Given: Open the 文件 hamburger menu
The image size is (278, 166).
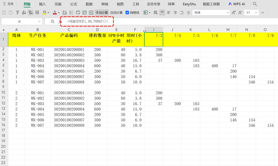Looking at the screenshot, I should (x=8, y=4).
